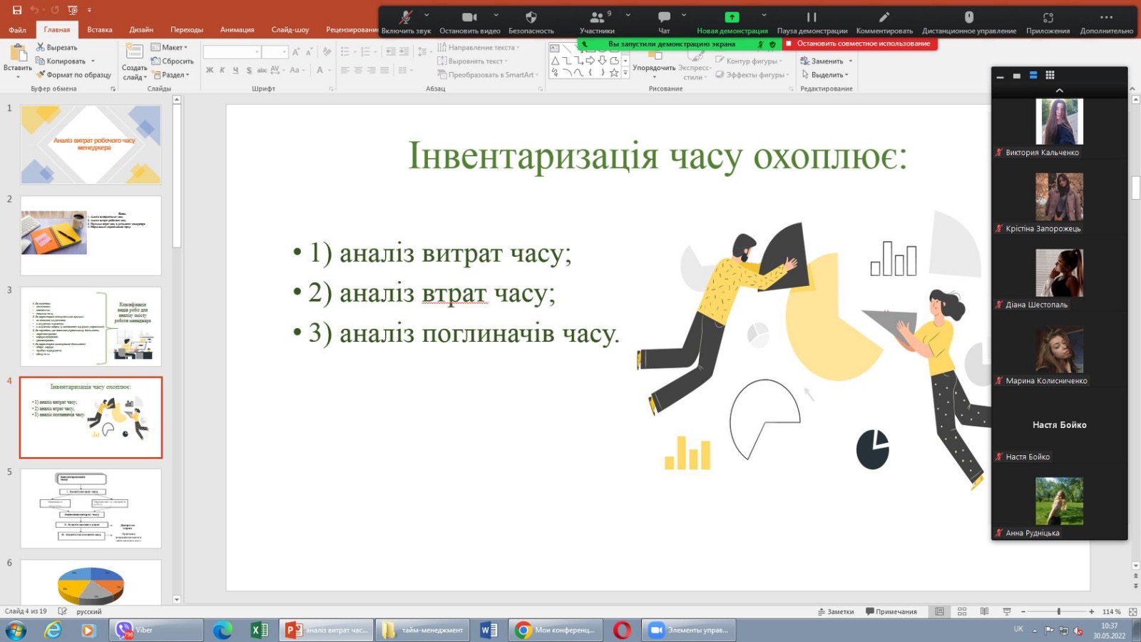1141x642 pixels.
Task: Clear all formatting eraser icon
Action: [327, 51]
